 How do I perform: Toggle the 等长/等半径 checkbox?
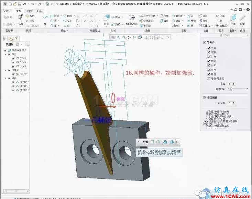coord(209,79)
